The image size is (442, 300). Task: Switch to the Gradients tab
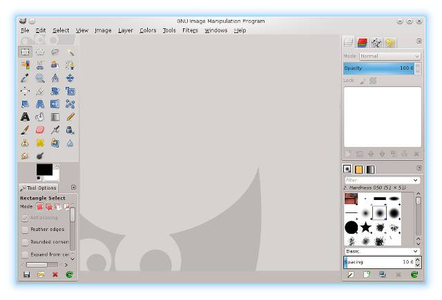coord(370,169)
